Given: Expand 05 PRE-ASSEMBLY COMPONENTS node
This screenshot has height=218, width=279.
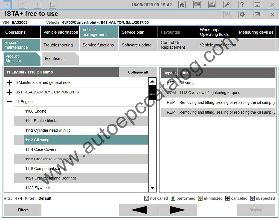Looking at the screenshot, I should (10, 92).
